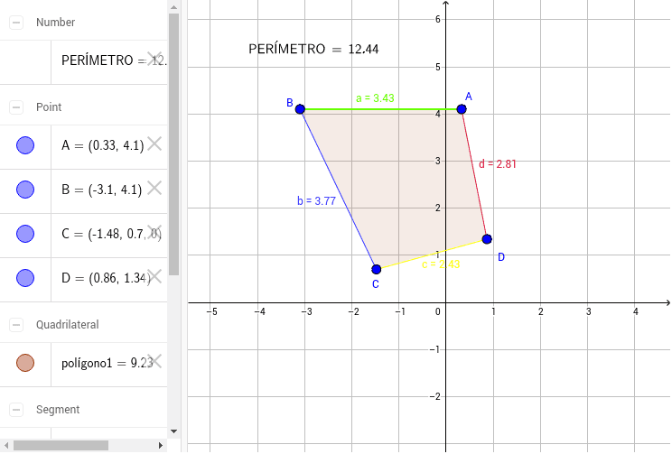Delete the PERÍMETRO entry
Image resolution: width=672 pixels, height=454 pixels.
pos(154,59)
